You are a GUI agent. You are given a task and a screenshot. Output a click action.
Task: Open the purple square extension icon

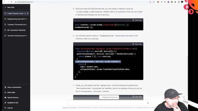click(168, 2)
